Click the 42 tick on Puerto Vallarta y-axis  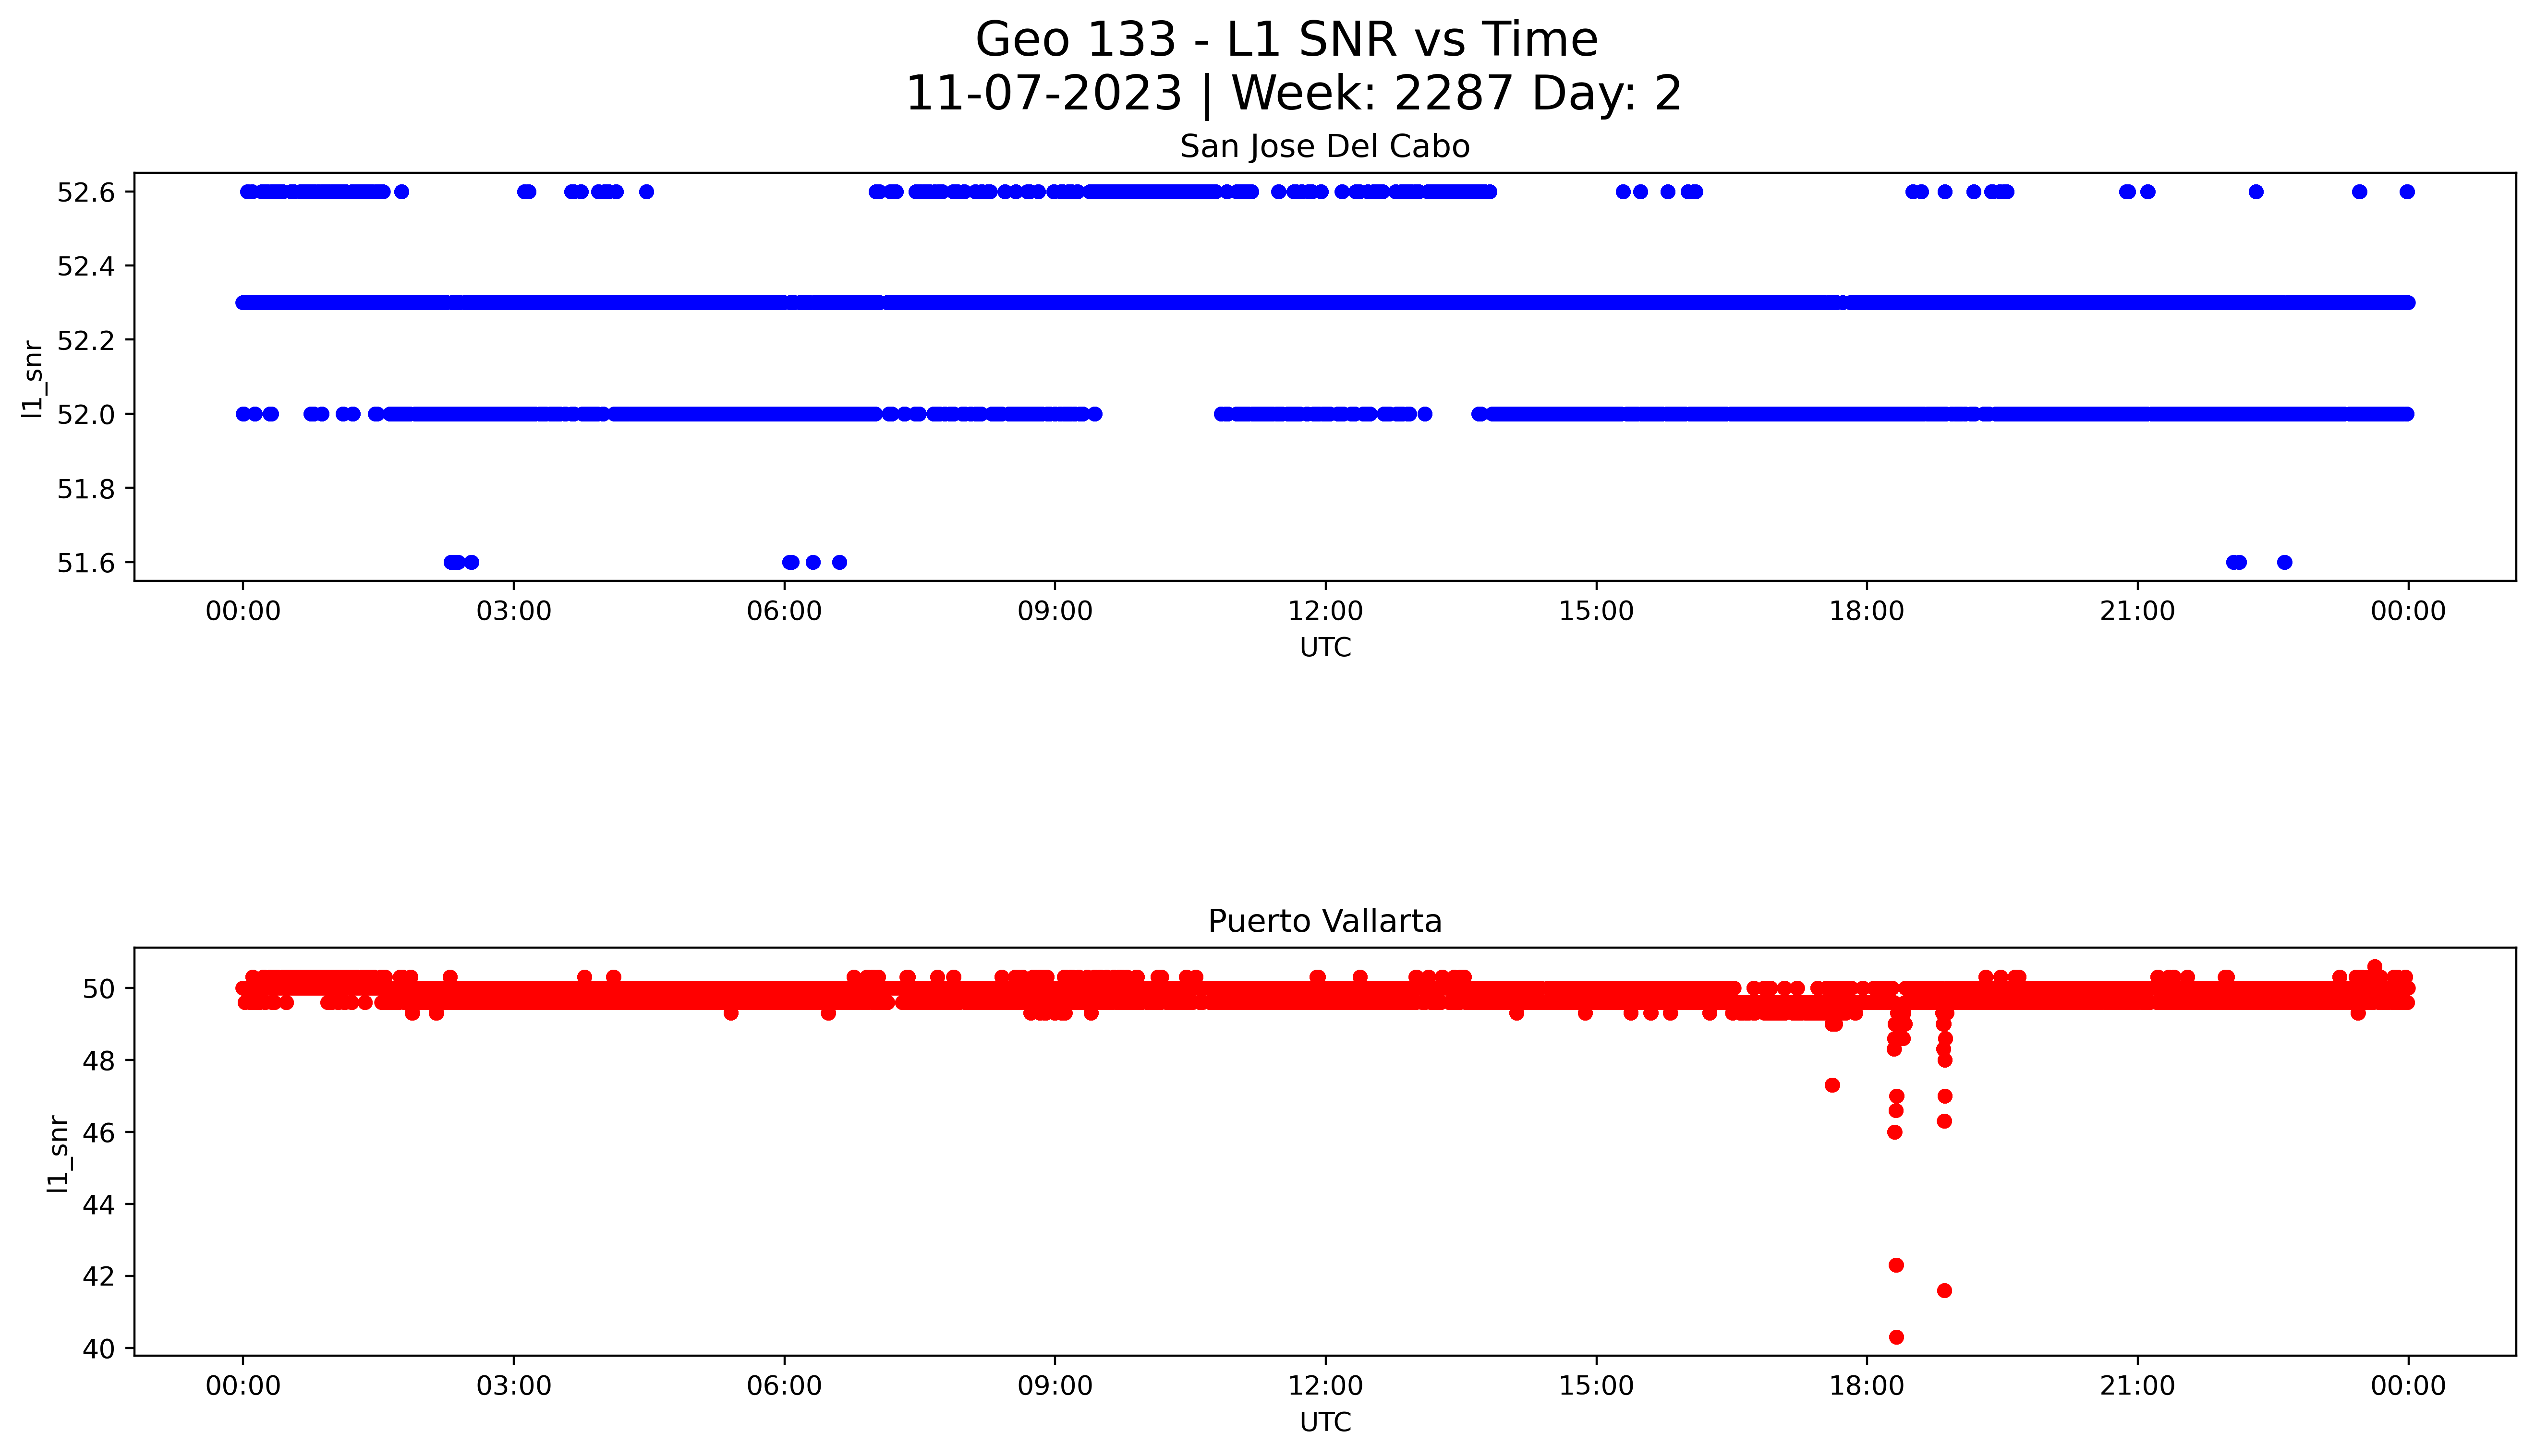tap(99, 1276)
